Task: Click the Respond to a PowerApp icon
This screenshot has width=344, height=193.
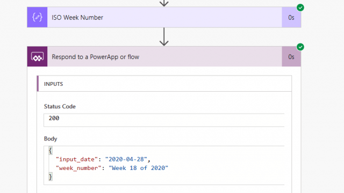Action: [37, 57]
